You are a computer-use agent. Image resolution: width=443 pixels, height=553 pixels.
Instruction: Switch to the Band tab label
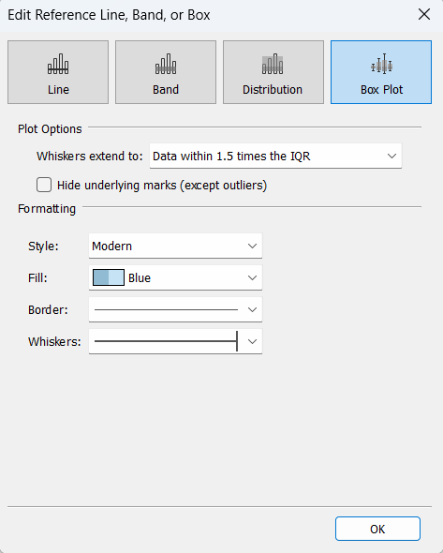(166, 90)
